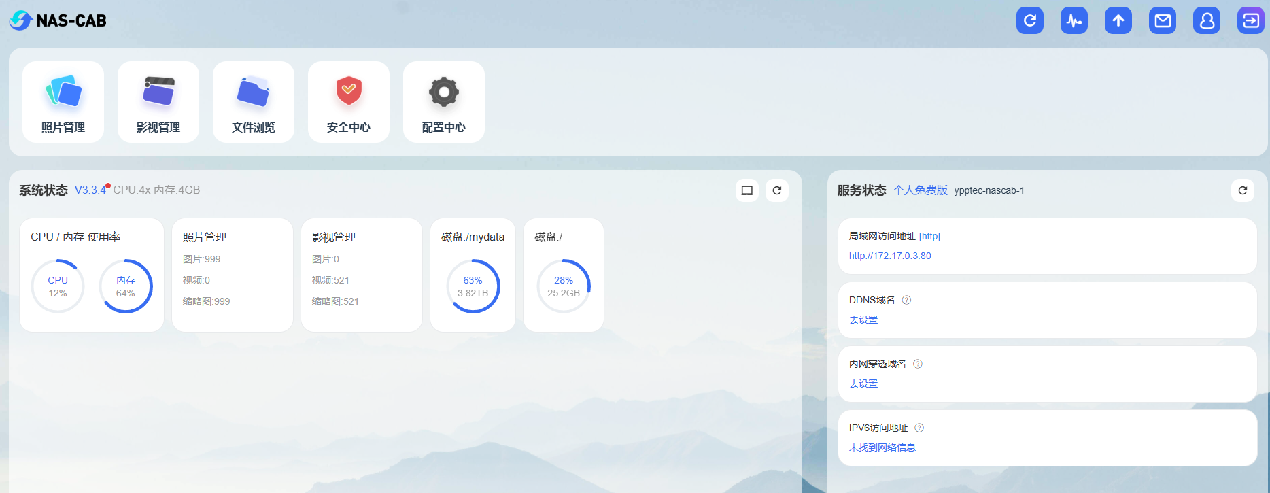Click the 磁盘:/ 28% gauge

[564, 286]
